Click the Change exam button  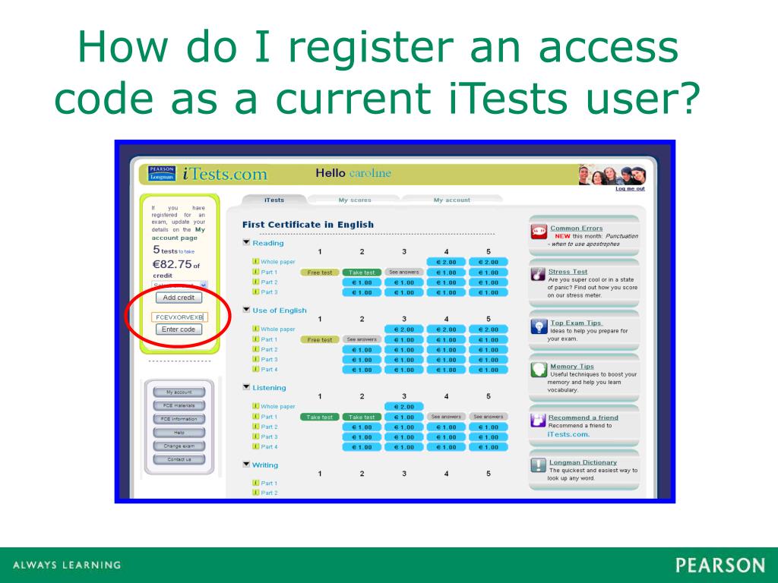tap(179, 446)
